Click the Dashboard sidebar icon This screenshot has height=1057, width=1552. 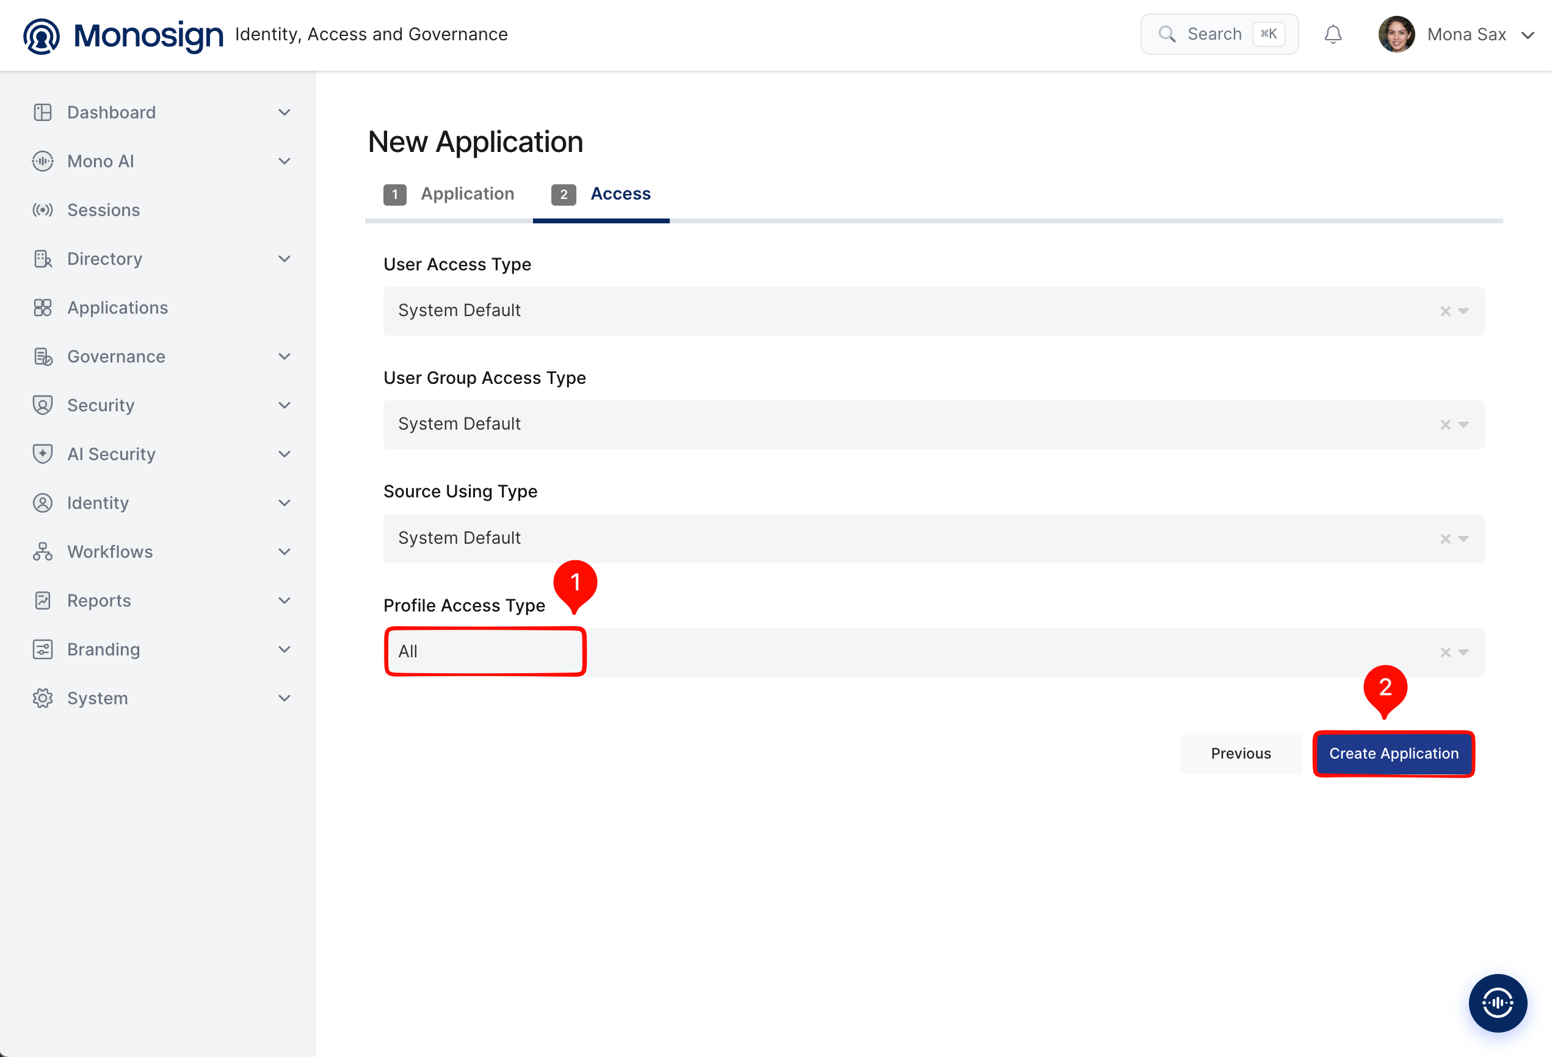pyautogui.click(x=42, y=112)
